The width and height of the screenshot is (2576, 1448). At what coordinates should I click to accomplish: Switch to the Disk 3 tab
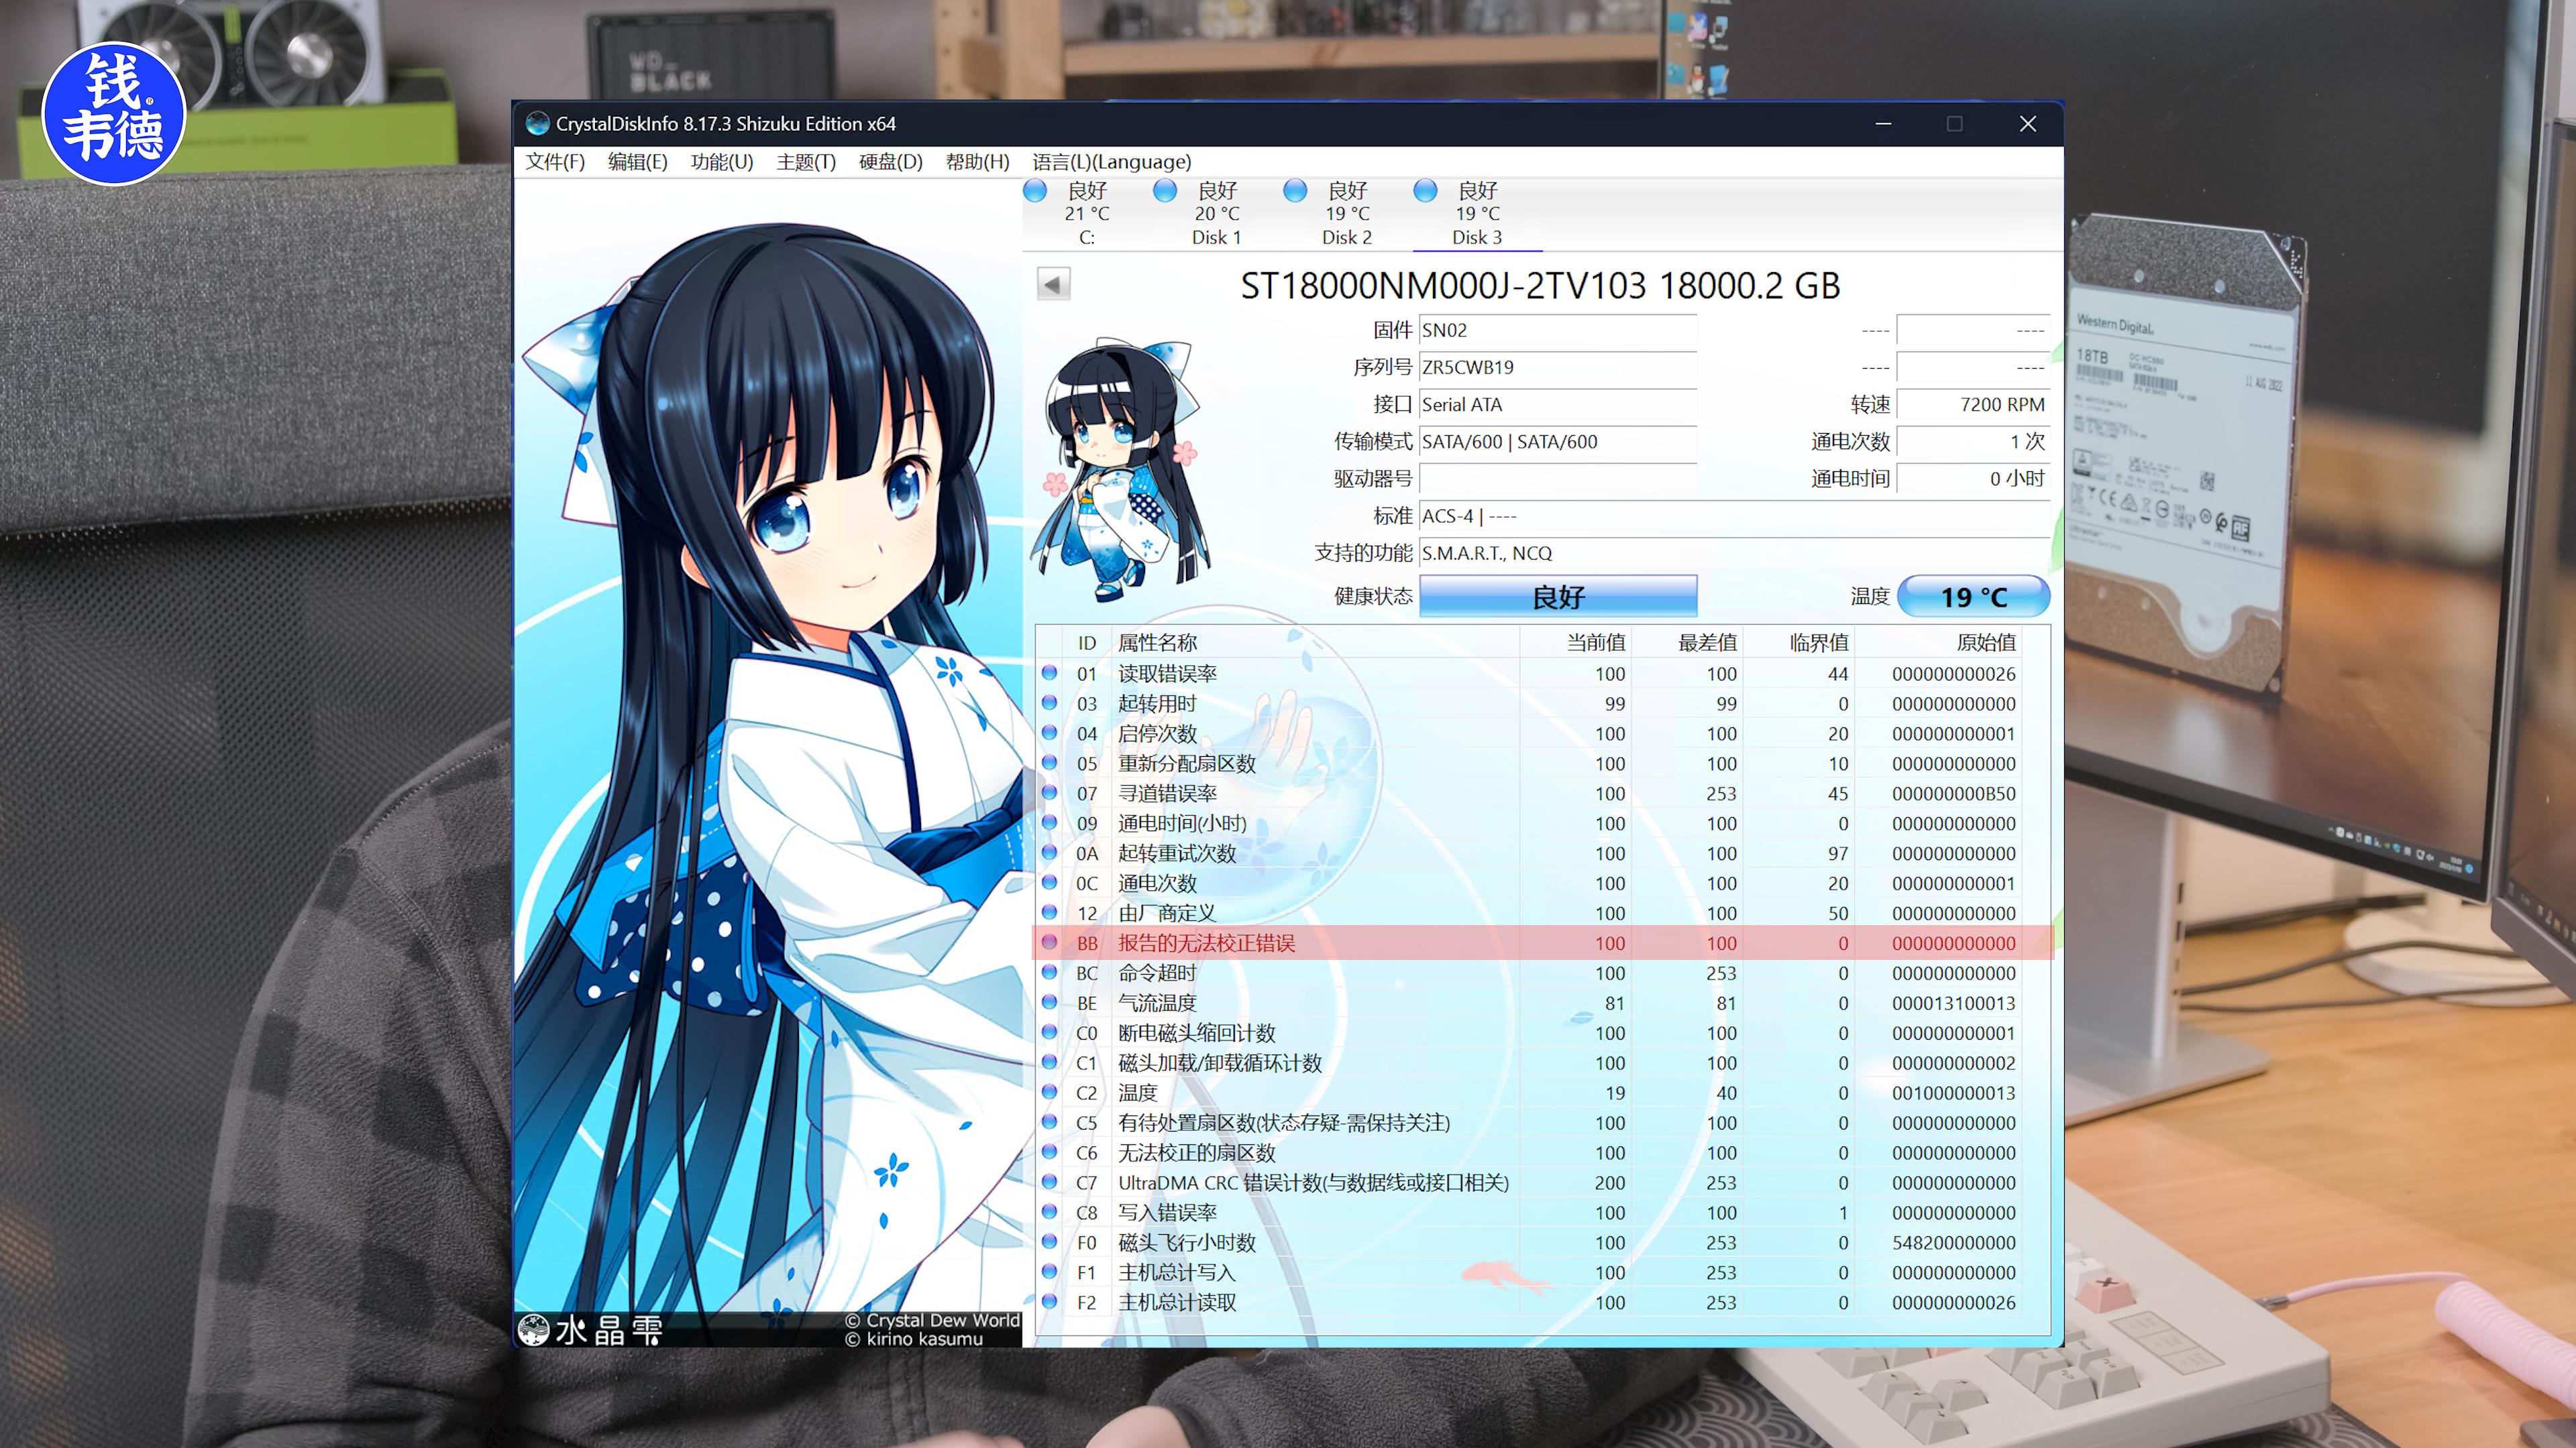[1476, 214]
